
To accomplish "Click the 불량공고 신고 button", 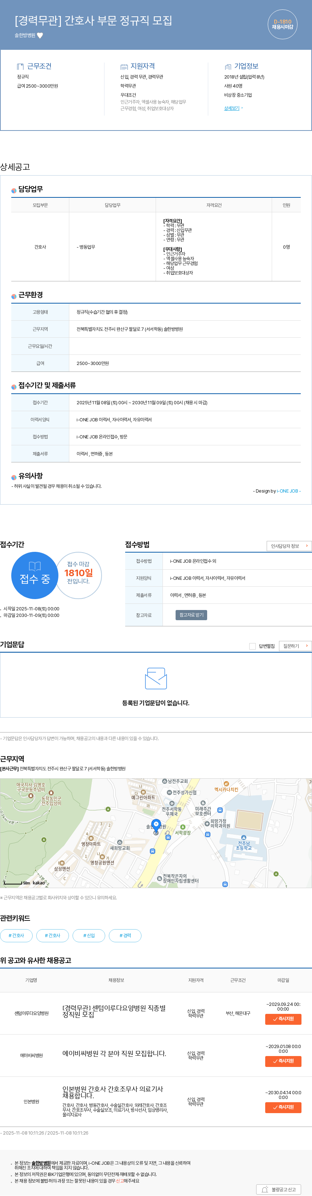I will coord(279,1189).
